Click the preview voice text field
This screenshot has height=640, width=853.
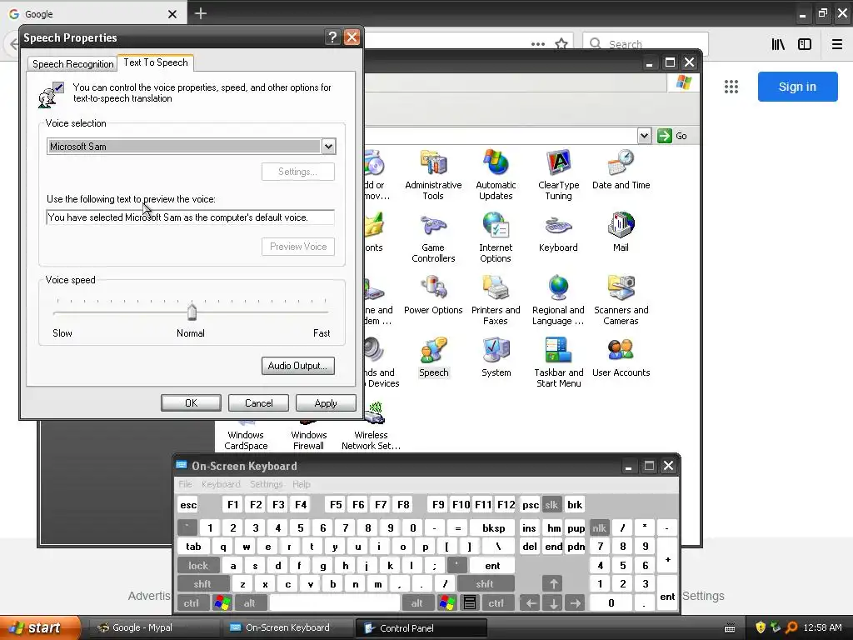[191, 217]
